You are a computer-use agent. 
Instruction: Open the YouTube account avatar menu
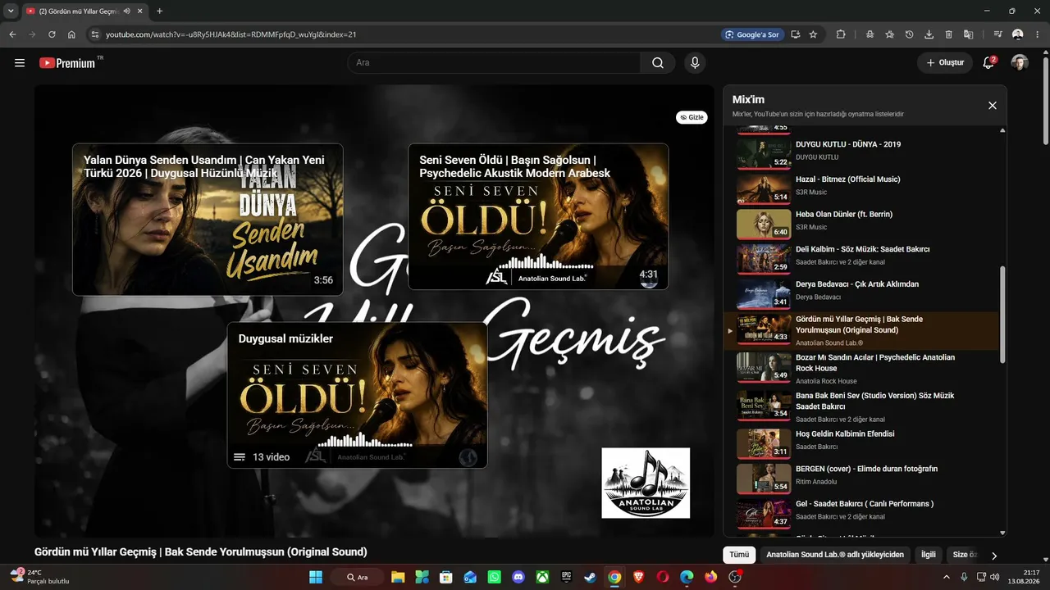[1020, 63]
